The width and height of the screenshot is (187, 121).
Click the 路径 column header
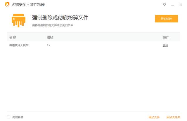pos(50,37)
